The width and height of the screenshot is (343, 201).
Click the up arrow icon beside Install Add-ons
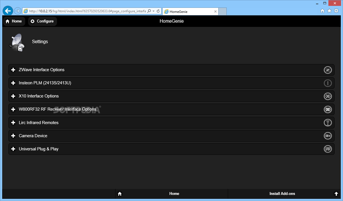(336, 194)
